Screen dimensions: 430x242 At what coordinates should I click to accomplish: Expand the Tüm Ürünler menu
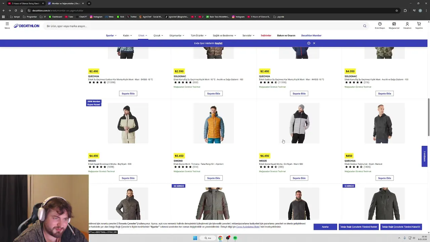click(x=199, y=35)
